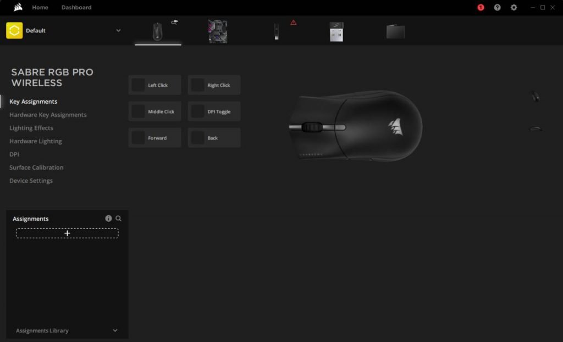563x342 pixels.
Task: Select the headset stand device thumbnail
Action: (x=277, y=31)
